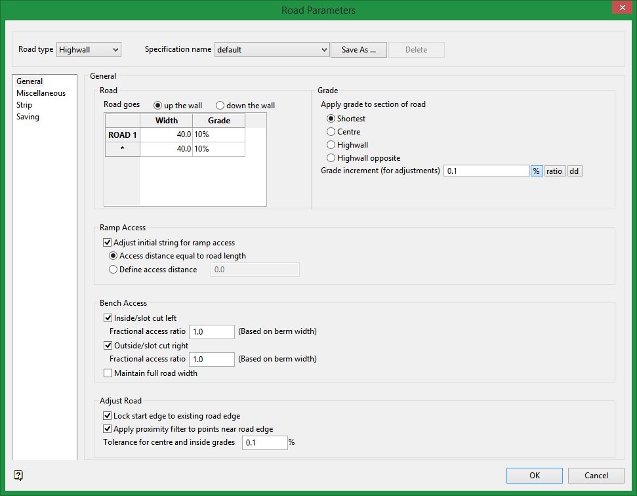
Task: Click the Save As button
Action: [x=358, y=50]
